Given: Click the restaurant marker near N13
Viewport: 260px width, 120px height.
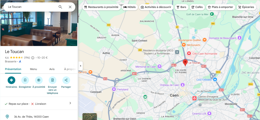Looking at the screenshot, I should point(90,72).
